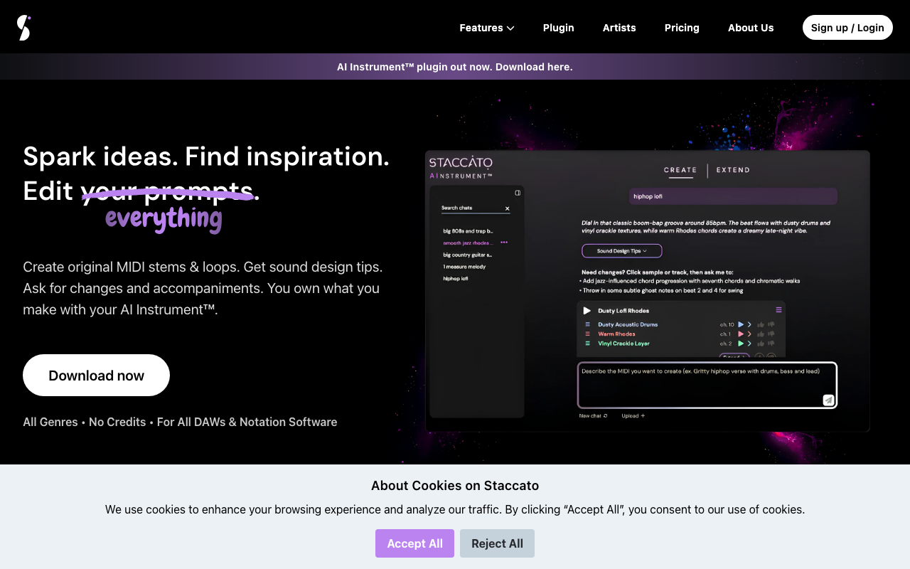Click the Describe the MIDI prompt text box
The image size is (910, 569).
(707, 385)
